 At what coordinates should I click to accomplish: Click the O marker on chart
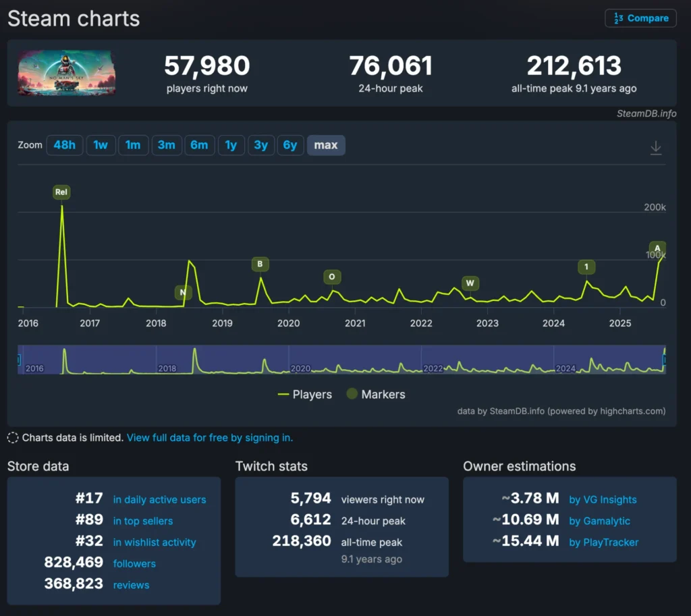coord(331,277)
